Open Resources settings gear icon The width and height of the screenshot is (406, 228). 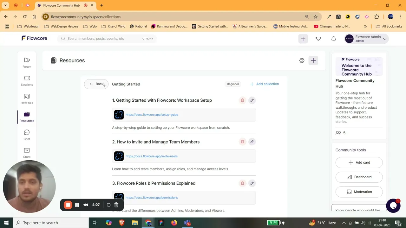click(x=302, y=60)
